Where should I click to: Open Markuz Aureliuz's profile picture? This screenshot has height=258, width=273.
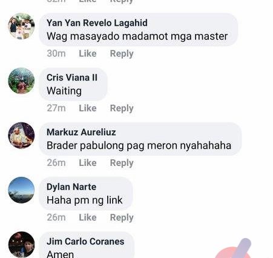point(21,136)
